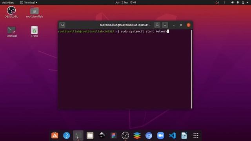Minimize the terminal window
The width and height of the screenshot is (251, 141).
click(x=174, y=25)
